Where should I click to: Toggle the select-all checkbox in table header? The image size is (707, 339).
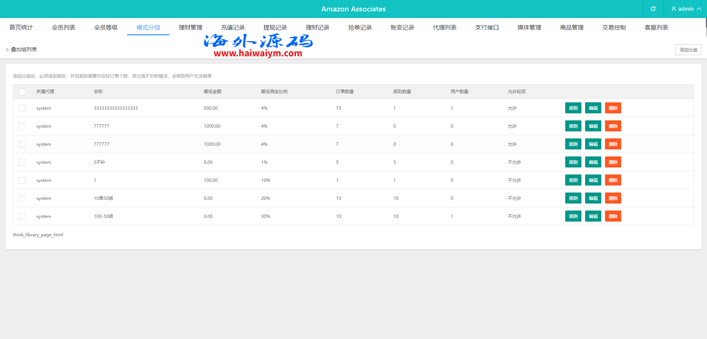22,92
